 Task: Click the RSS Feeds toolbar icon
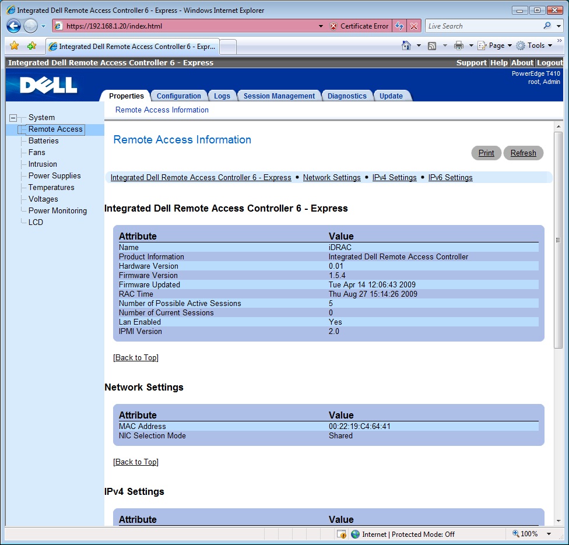[x=432, y=45]
